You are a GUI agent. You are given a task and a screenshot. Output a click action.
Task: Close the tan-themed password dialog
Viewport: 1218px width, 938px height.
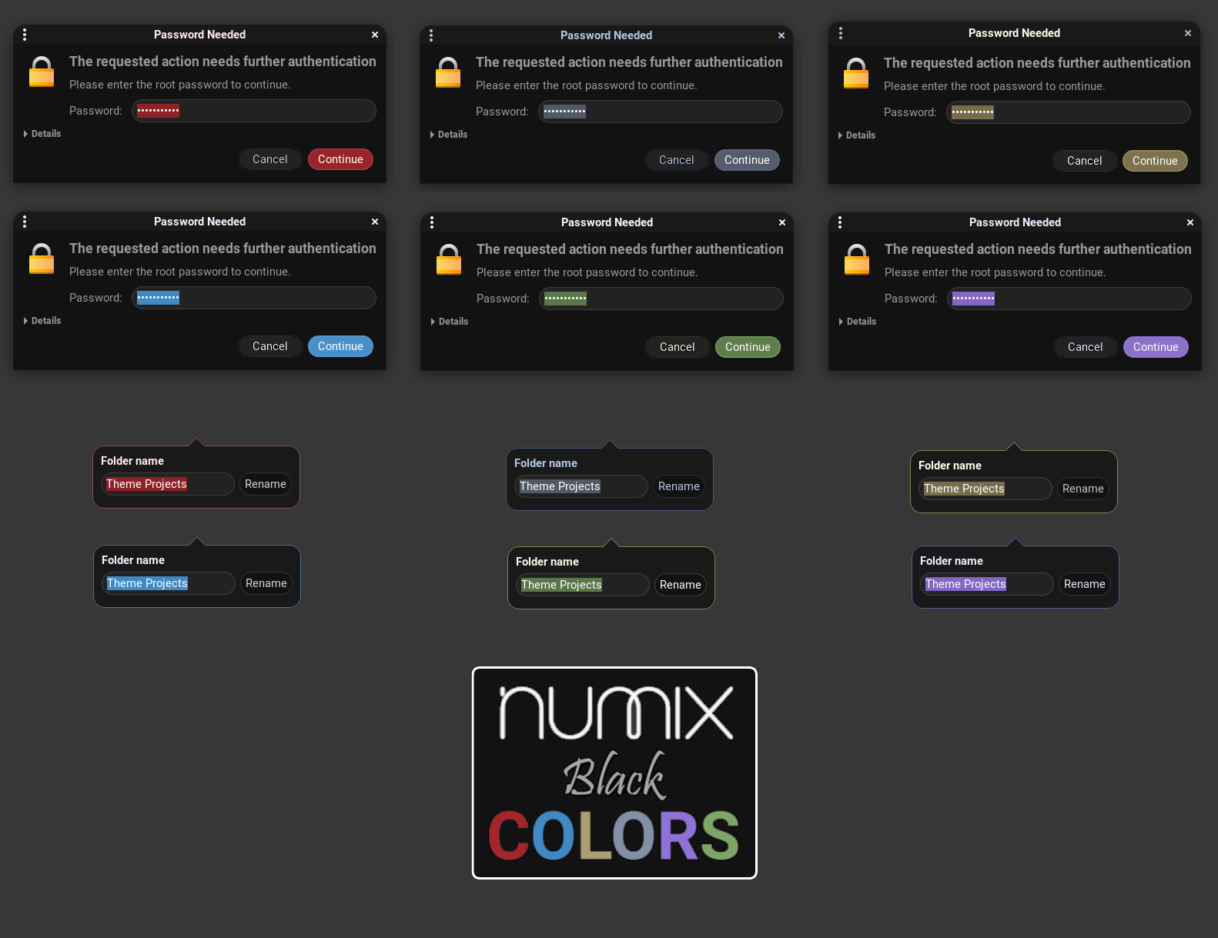click(x=1188, y=33)
